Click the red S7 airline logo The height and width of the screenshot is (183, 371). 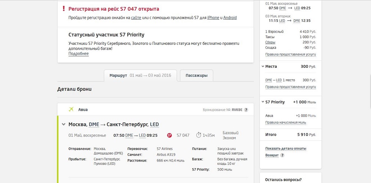point(170,135)
